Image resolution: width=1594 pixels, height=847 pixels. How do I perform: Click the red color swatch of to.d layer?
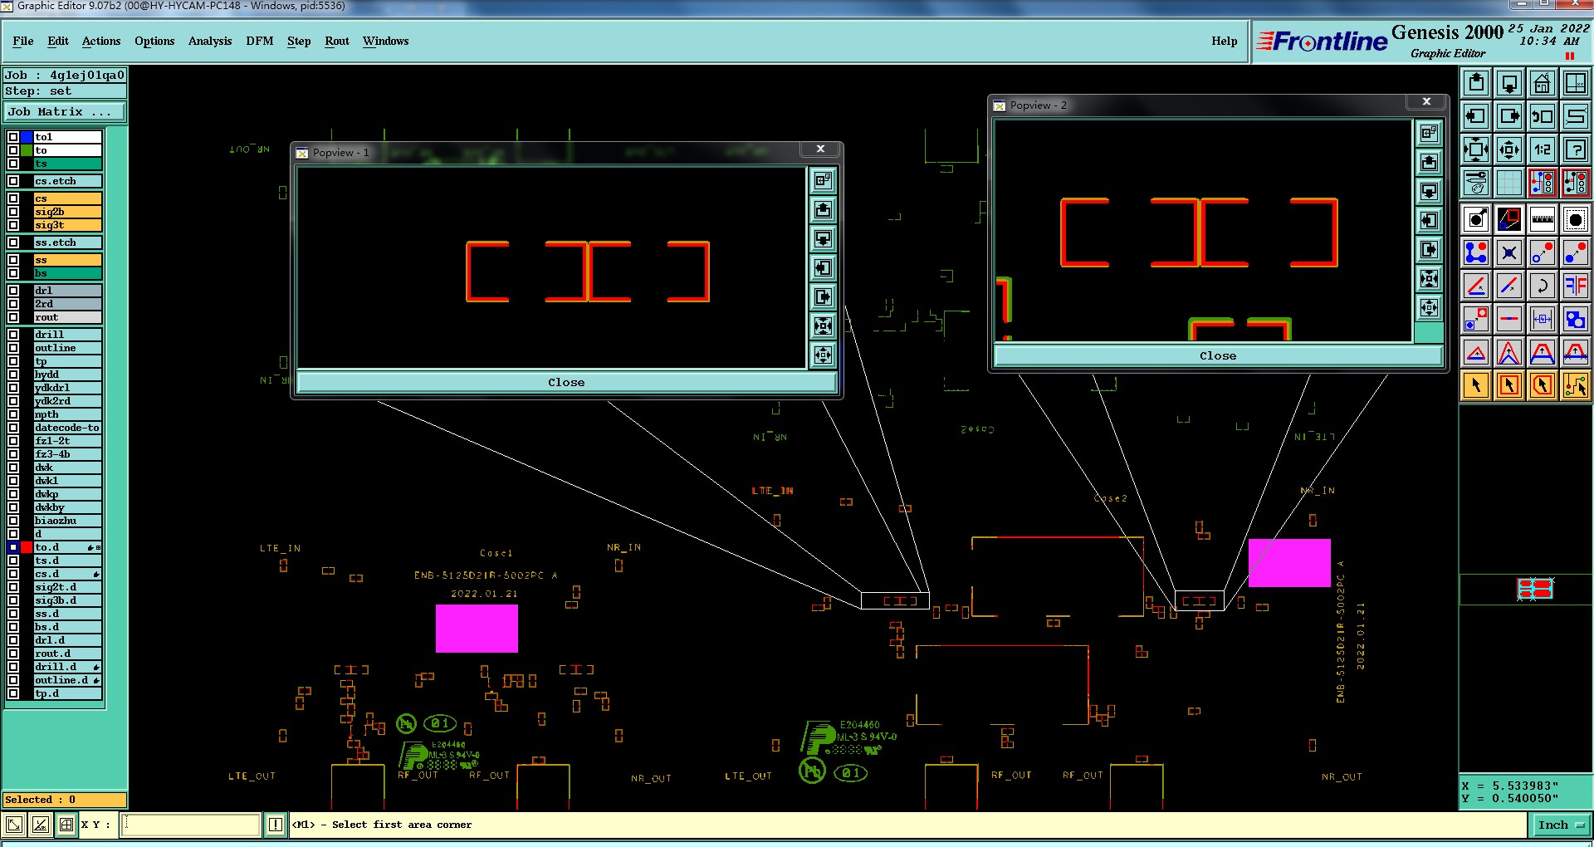tap(27, 547)
